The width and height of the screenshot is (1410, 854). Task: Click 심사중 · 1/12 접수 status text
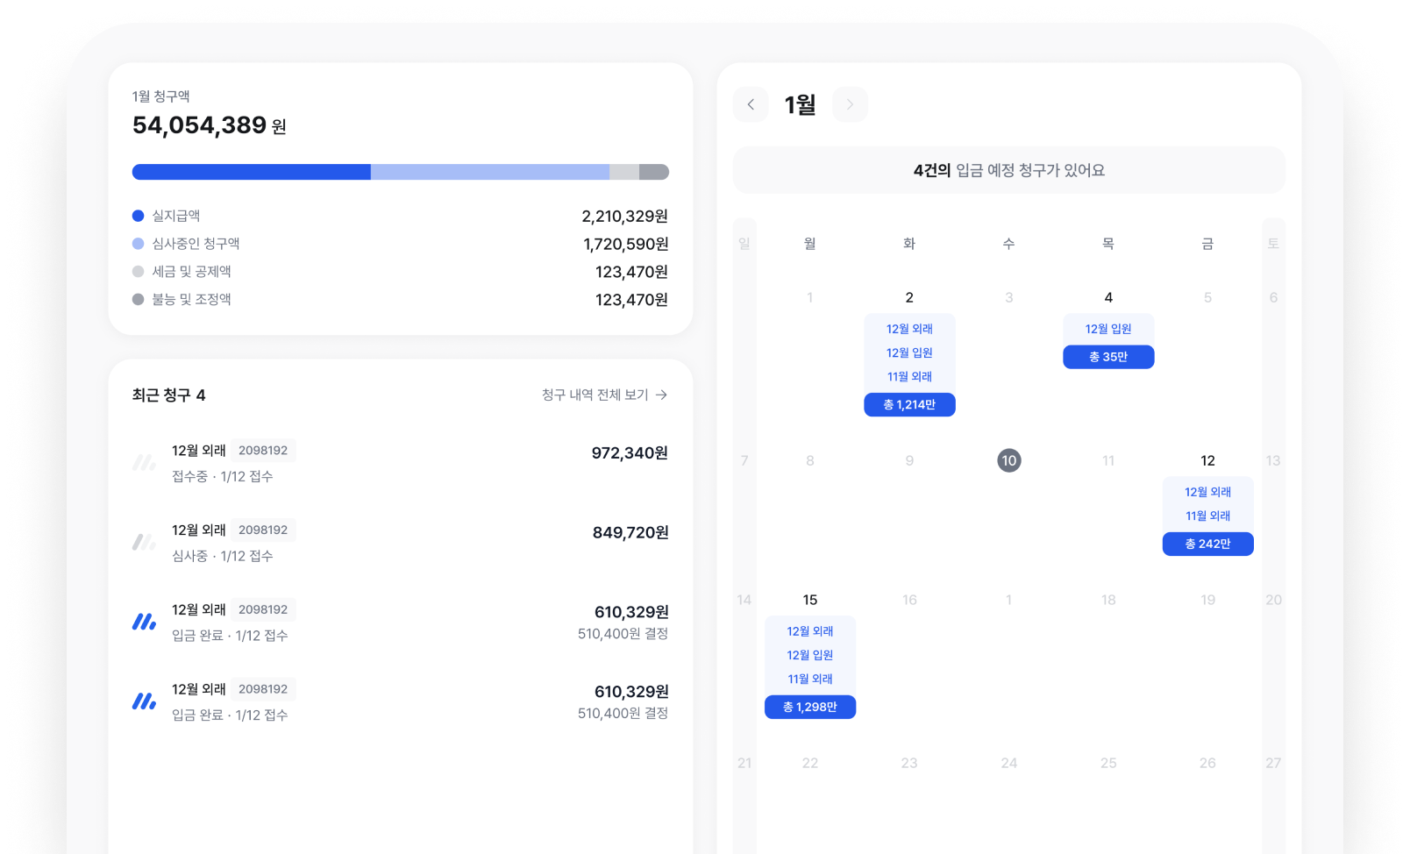coord(223,556)
